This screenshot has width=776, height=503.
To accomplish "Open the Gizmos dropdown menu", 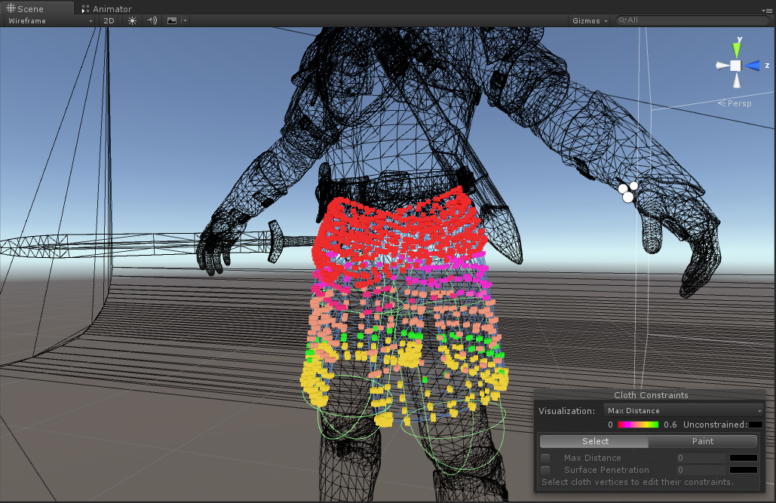I will [590, 21].
